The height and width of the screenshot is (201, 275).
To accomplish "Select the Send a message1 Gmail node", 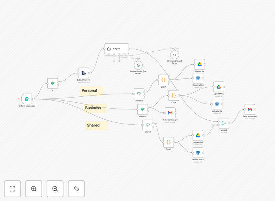I will pos(170,113).
